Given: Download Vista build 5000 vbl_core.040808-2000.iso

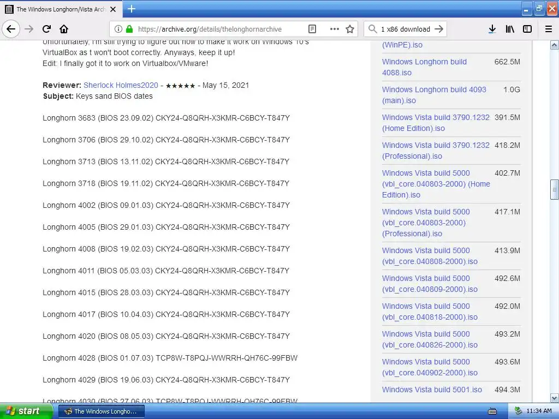Looking at the screenshot, I should coord(430,256).
